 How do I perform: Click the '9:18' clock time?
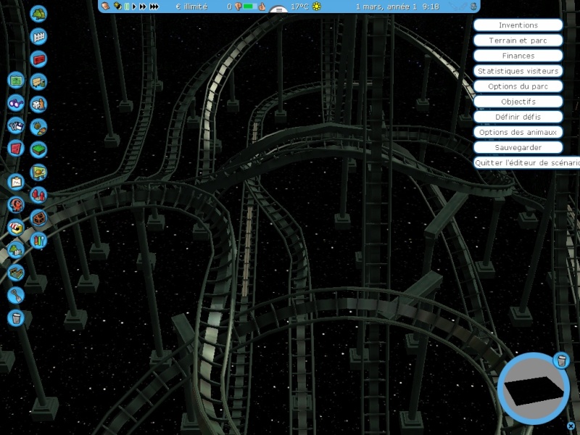pyautogui.click(x=431, y=7)
